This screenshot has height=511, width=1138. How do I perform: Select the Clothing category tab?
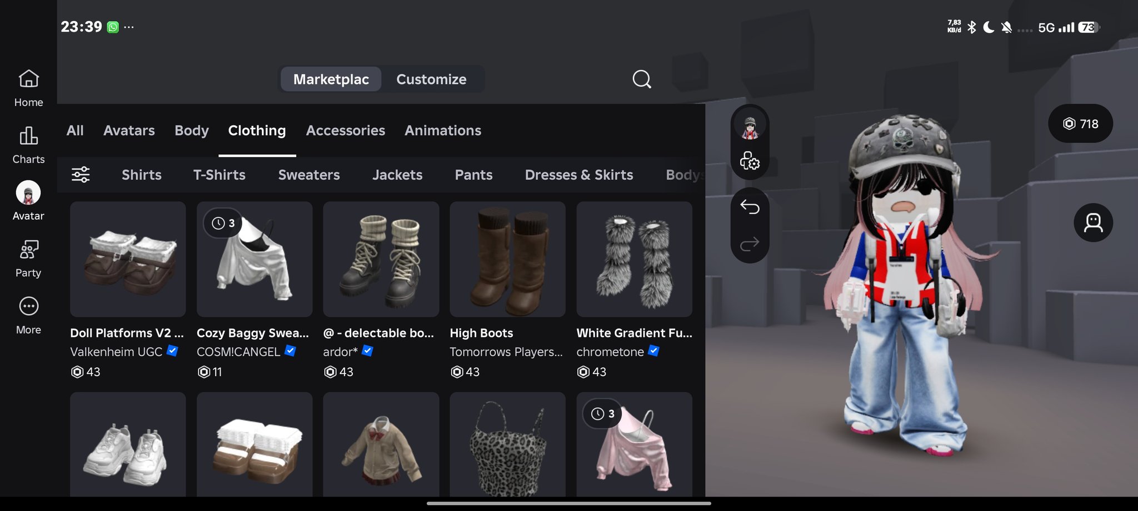tap(257, 130)
